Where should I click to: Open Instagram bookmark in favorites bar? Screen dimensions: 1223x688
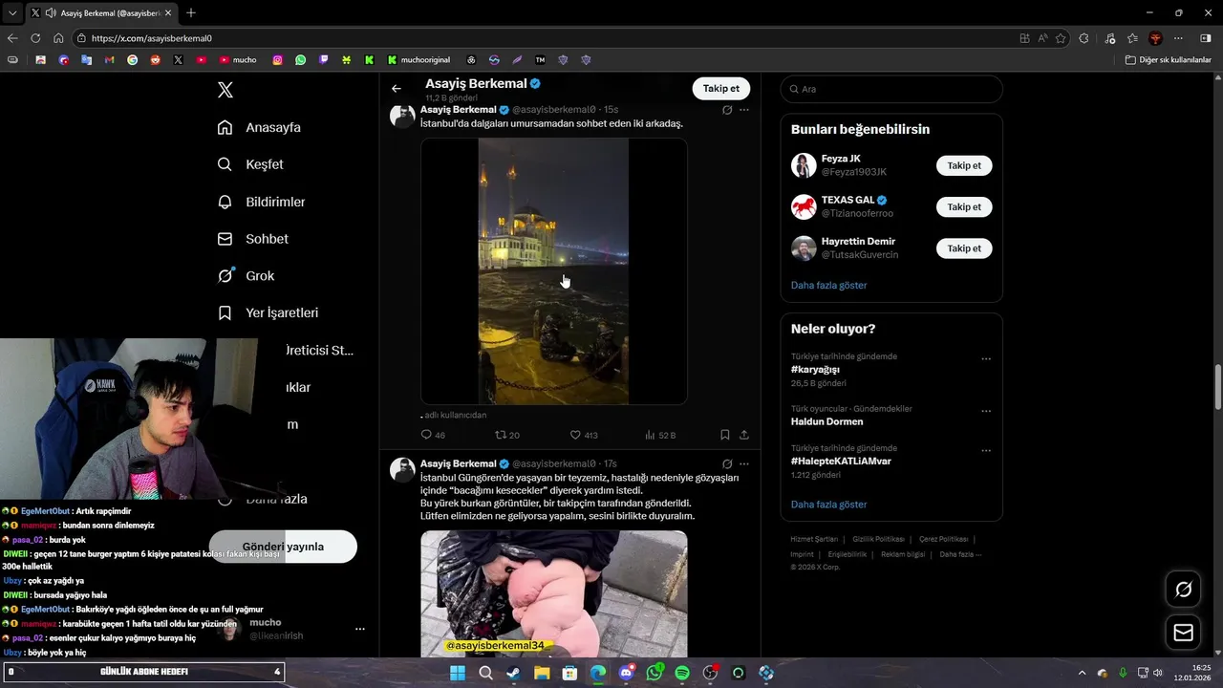coord(278,59)
